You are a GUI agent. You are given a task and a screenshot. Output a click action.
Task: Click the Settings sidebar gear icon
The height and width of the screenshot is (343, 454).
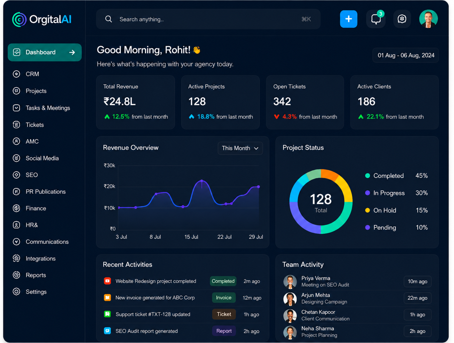(x=16, y=292)
